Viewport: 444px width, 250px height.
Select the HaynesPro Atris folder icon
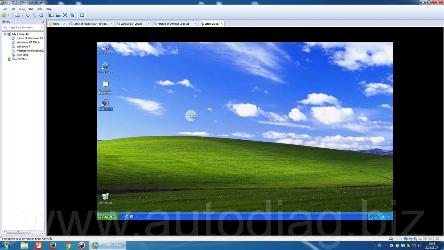point(105,88)
